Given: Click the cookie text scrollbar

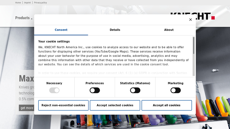Looking at the screenshot, I should [x=194, y=46].
